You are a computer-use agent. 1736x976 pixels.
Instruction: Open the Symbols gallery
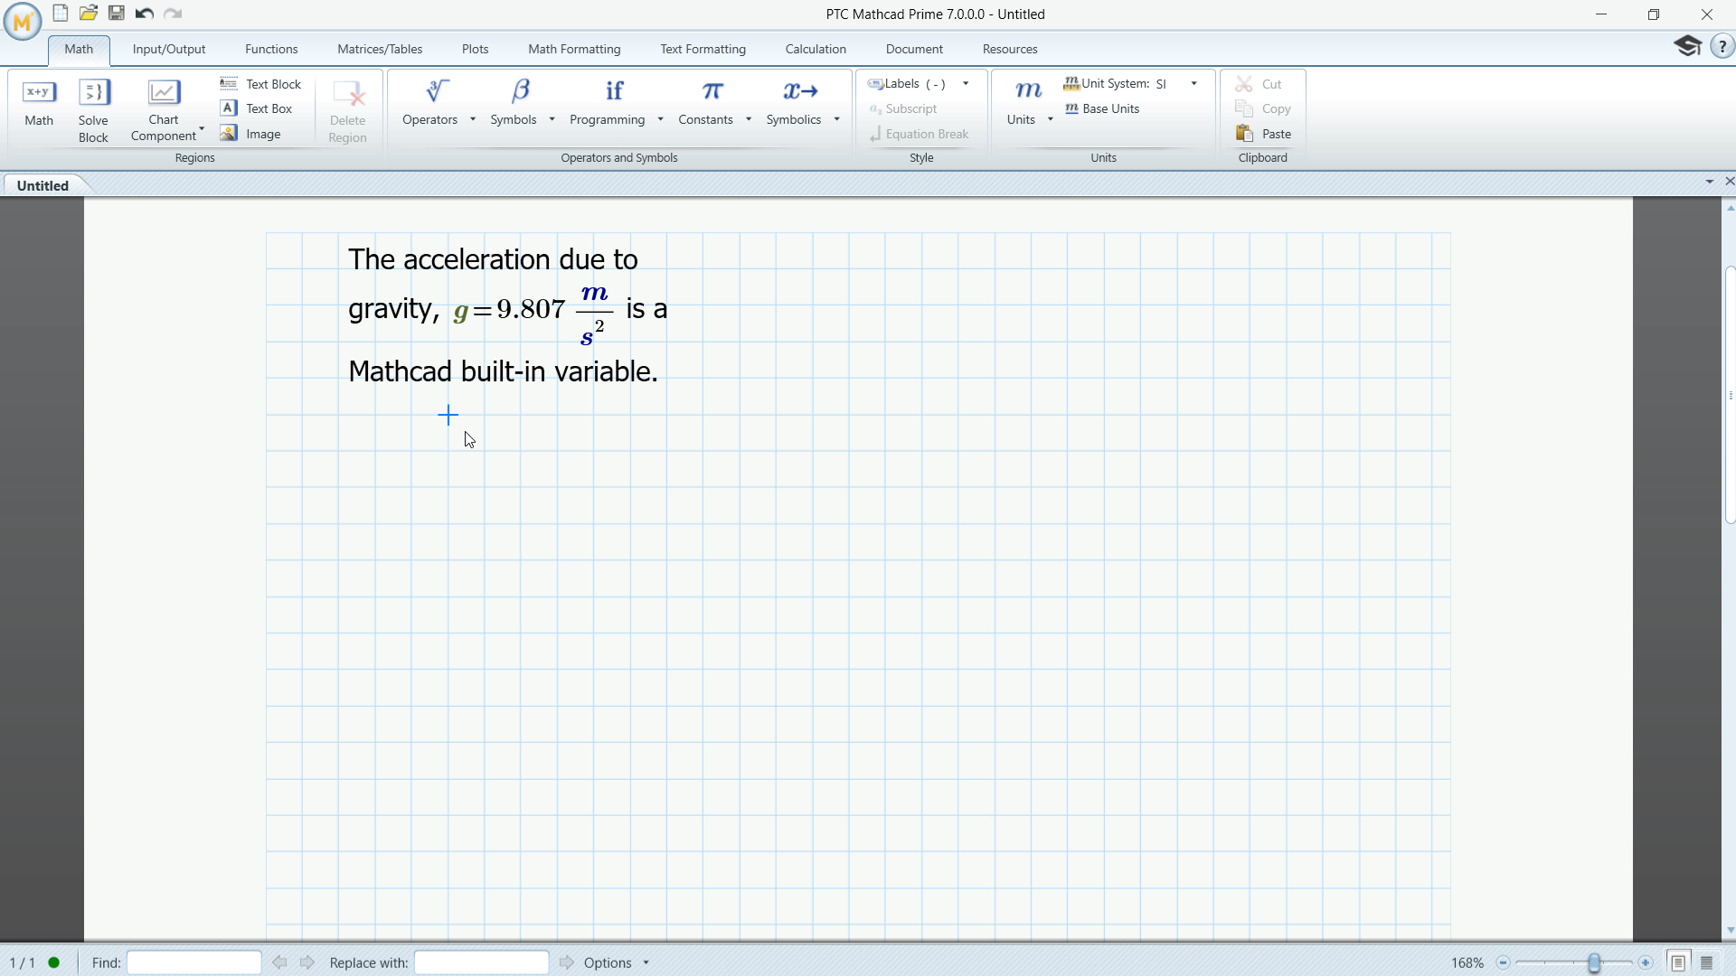point(521,103)
